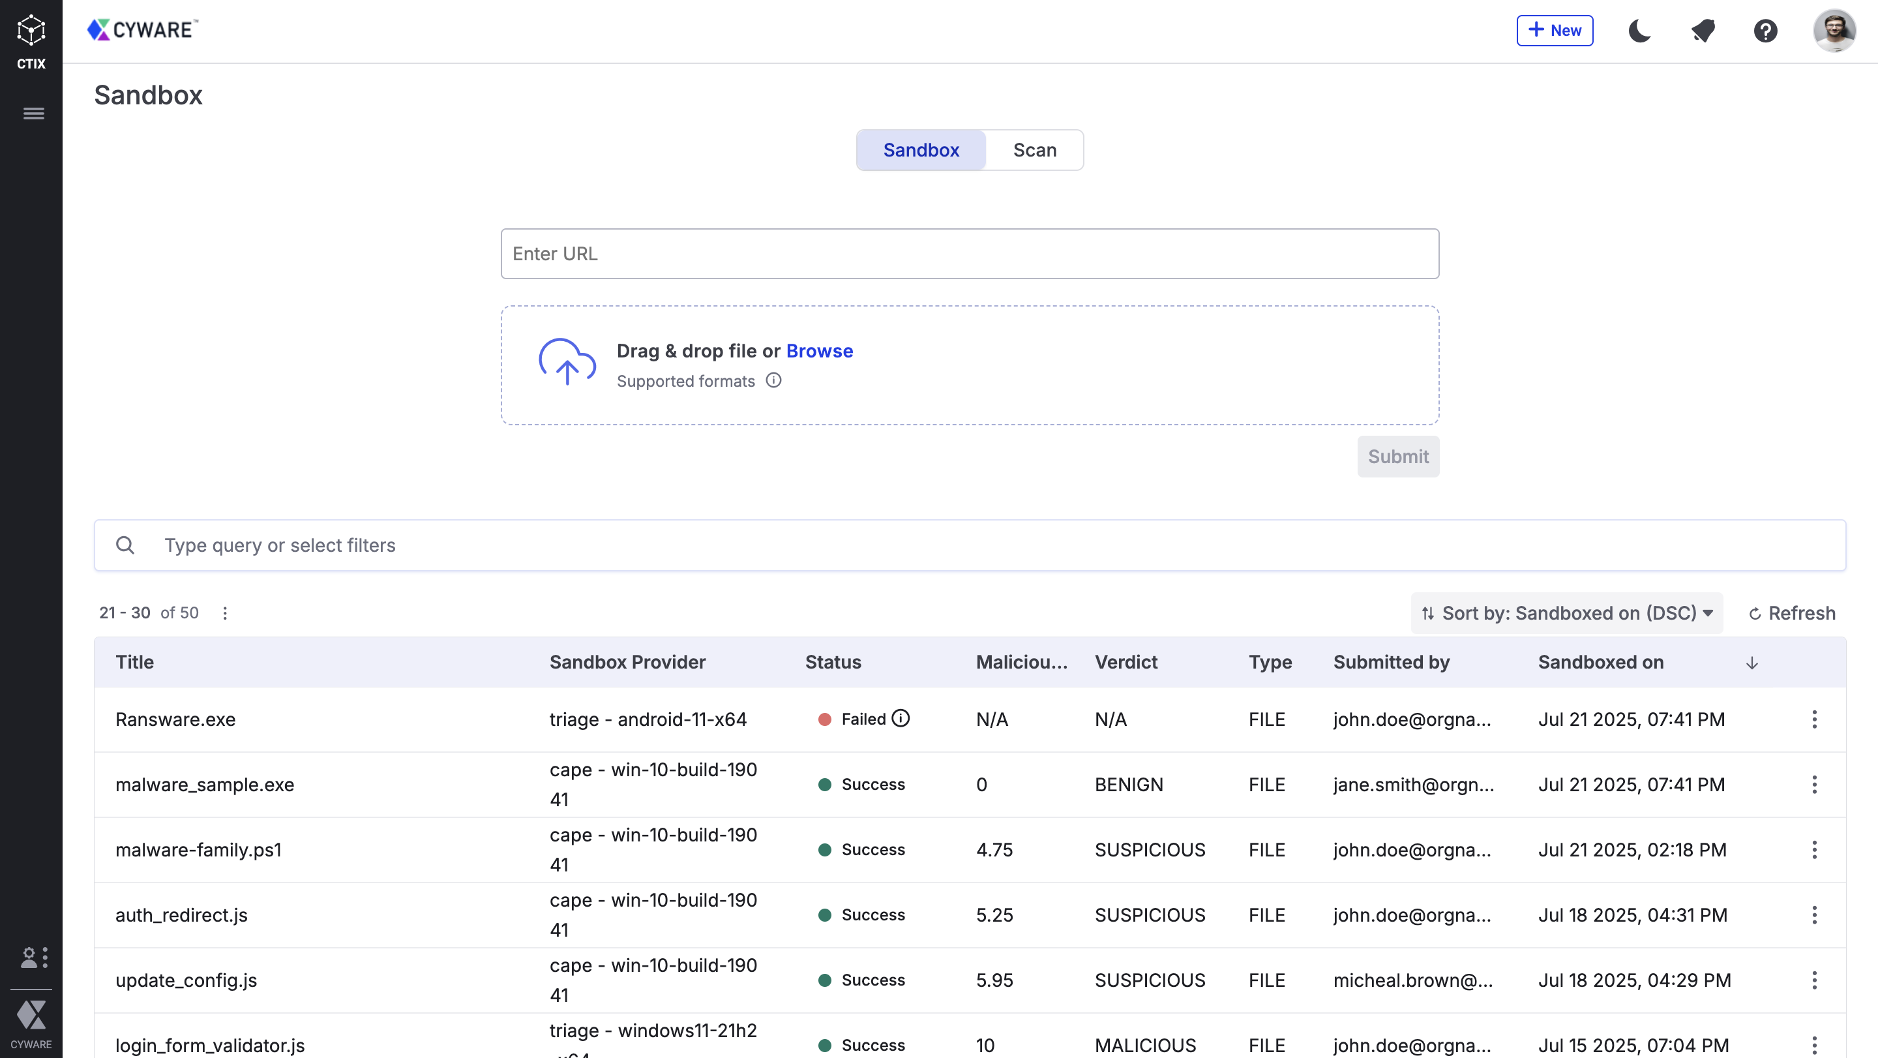Open the notifications megaphone icon
The height and width of the screenshot is (1058, 1878).
1703,31
